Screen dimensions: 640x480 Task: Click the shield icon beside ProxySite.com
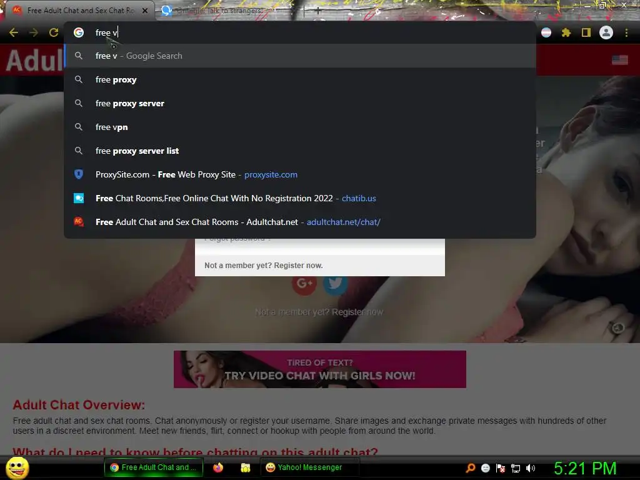[79, 175]
